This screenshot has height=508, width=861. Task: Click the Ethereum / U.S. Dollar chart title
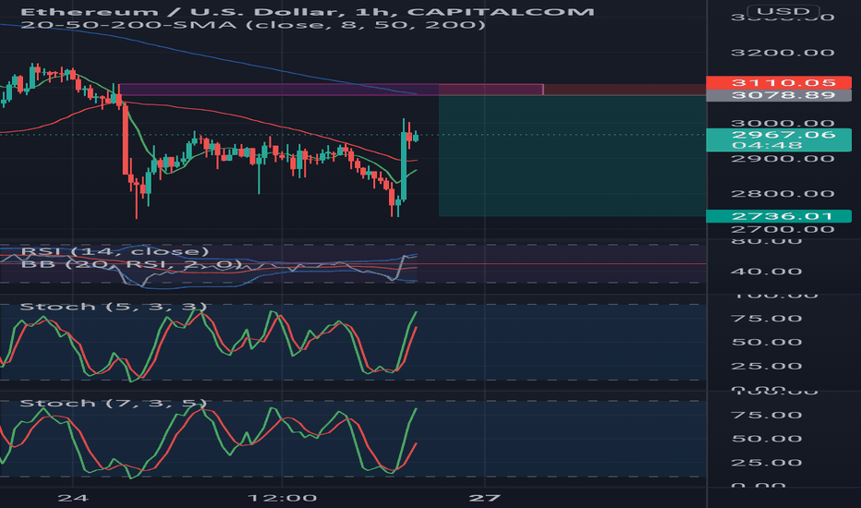[307, 11]
